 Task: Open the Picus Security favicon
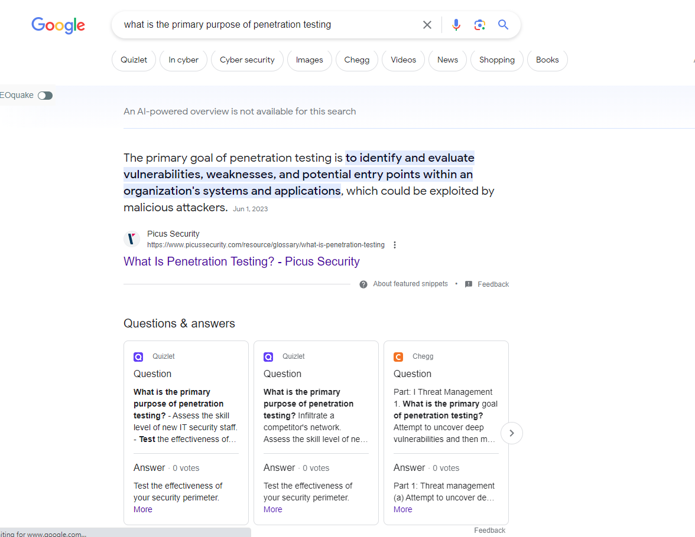tap(132, 239)
